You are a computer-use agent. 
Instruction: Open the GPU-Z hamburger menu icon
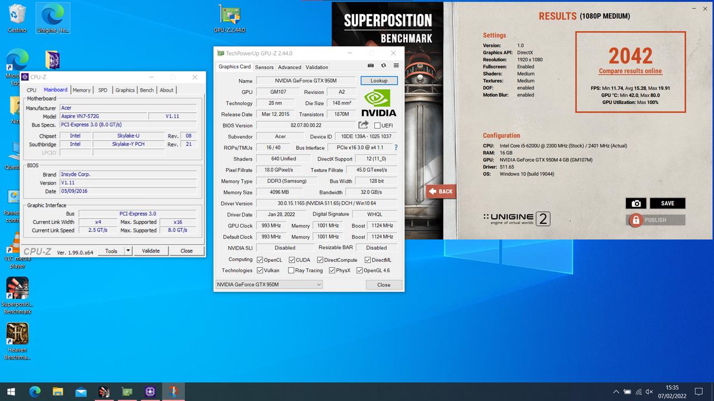click(x=396, y=66)
